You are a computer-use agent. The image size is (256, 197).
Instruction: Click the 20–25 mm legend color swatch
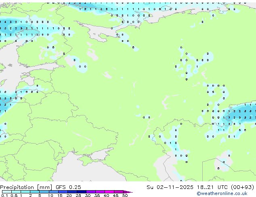click(x=72, y=192)
